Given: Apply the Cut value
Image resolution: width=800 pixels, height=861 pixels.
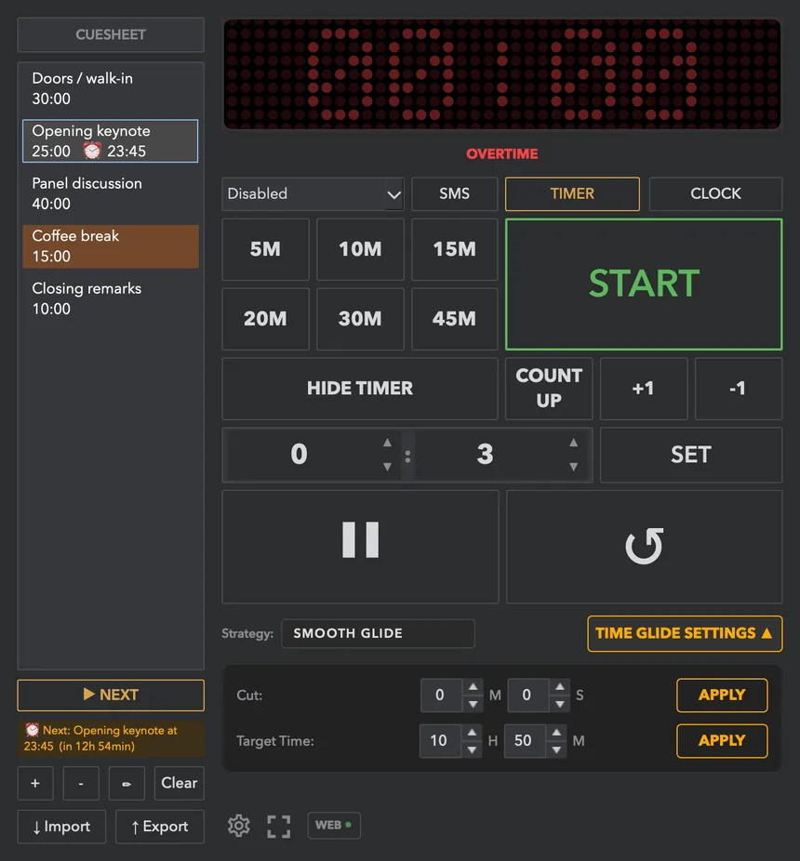Looking at the screenshot, I should pyautogui.click(x=722, y=695).
